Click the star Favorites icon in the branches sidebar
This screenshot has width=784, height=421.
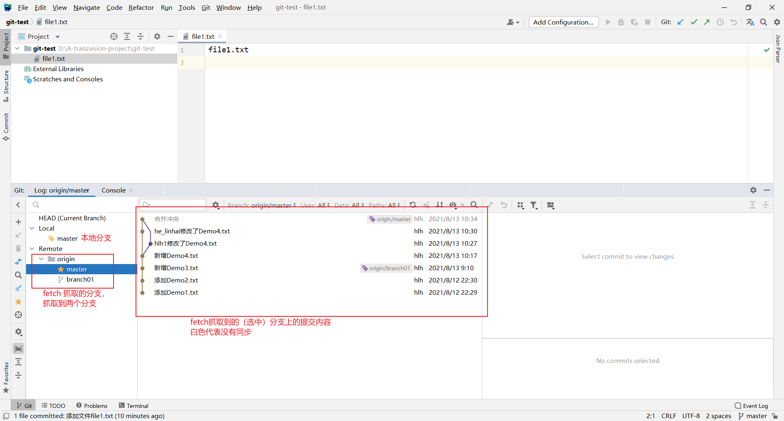coord(18,302)
